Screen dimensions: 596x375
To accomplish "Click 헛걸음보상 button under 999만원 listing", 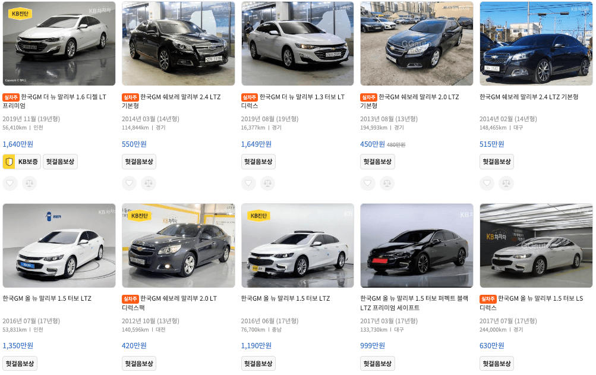I will 377,364.
